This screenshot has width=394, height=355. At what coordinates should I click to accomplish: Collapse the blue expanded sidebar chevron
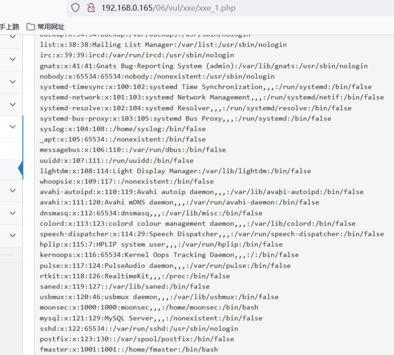click(13, 127)
